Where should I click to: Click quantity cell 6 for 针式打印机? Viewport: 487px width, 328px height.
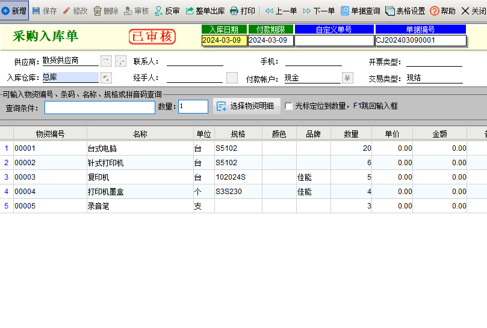click(x=352, y=163)
